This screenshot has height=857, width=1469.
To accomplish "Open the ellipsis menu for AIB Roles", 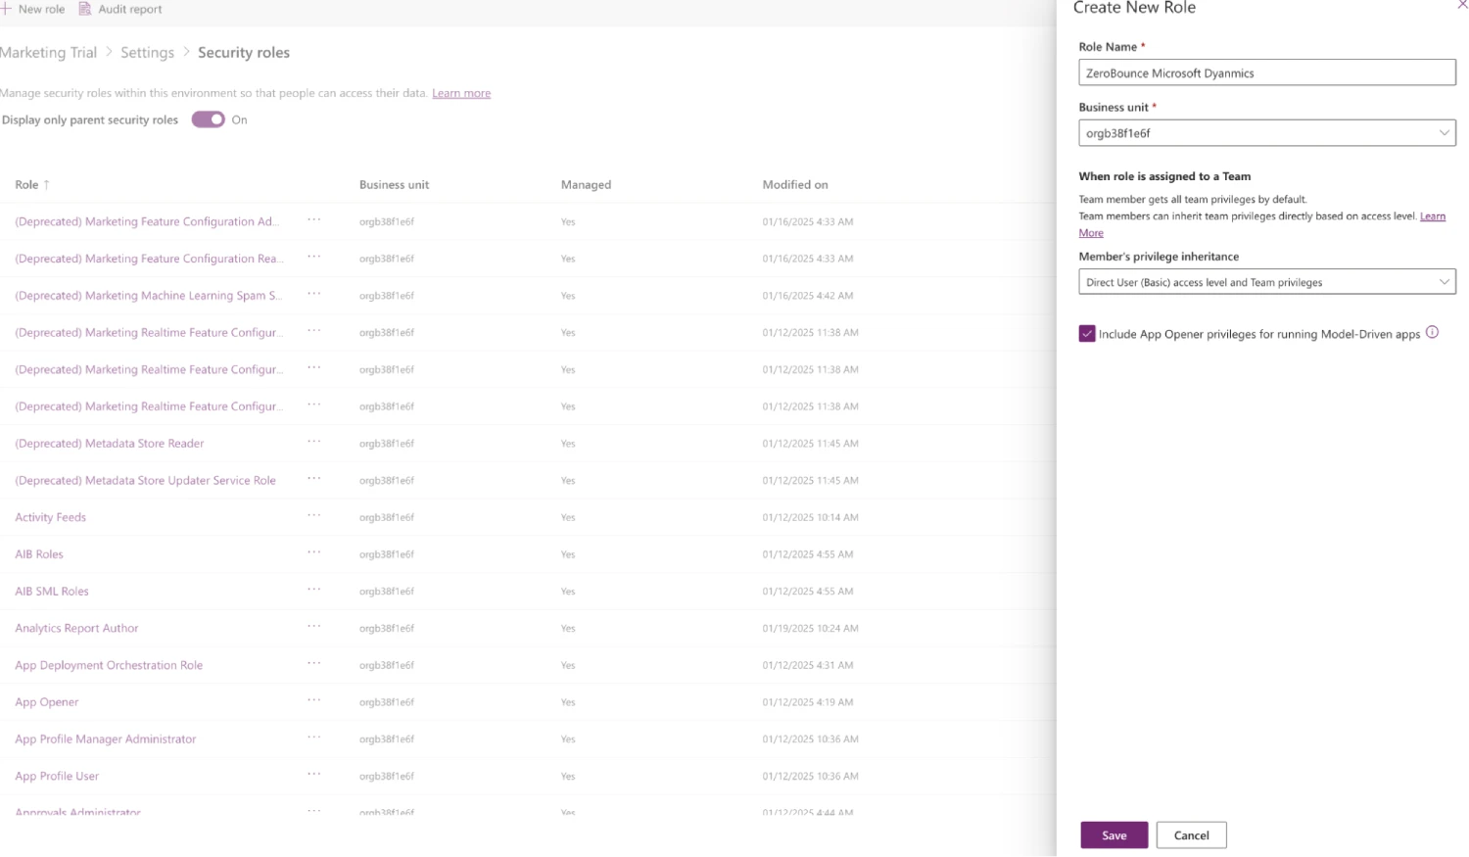I will (x=315, y=553).
